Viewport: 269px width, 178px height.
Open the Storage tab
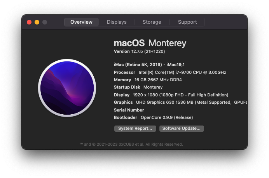click(x=152, y=22)
